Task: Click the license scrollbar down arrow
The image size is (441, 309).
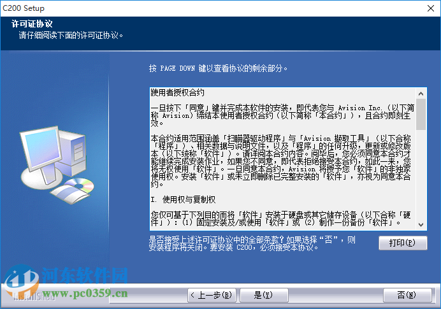Action: [421, 225]
